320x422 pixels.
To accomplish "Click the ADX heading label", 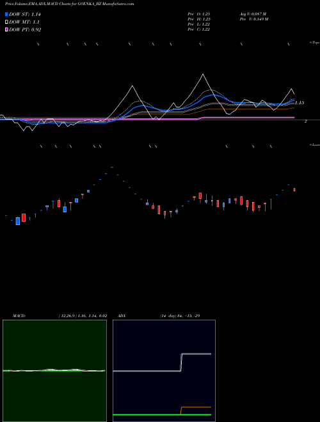I will (x=122, y=316).
